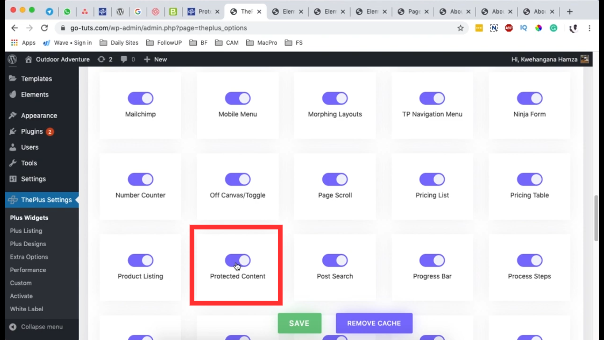Open the pinned WordPress tab

click(120, 12)
